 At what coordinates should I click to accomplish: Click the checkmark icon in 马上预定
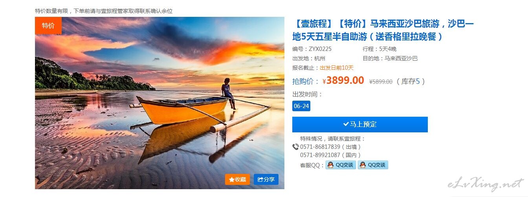click(346, 124)
